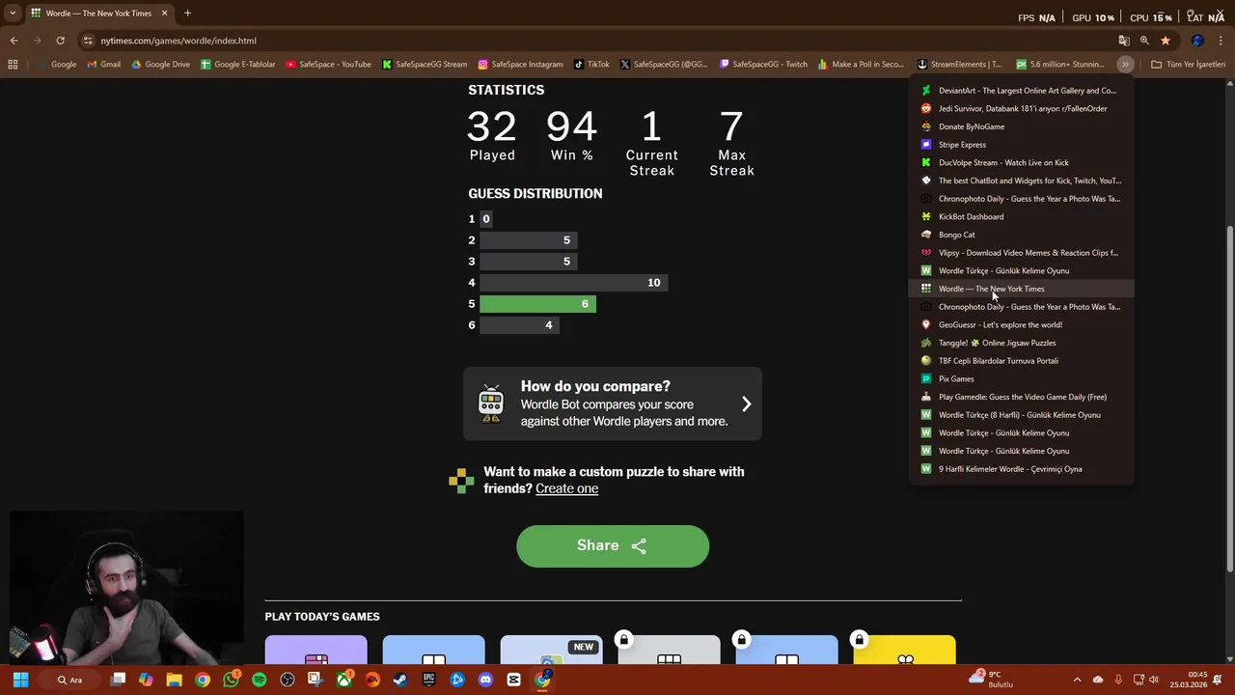Viewport: 1235px width, 695px height.
Task: Open the Chrome profile avatar
Action: (x=1197, y=41)
